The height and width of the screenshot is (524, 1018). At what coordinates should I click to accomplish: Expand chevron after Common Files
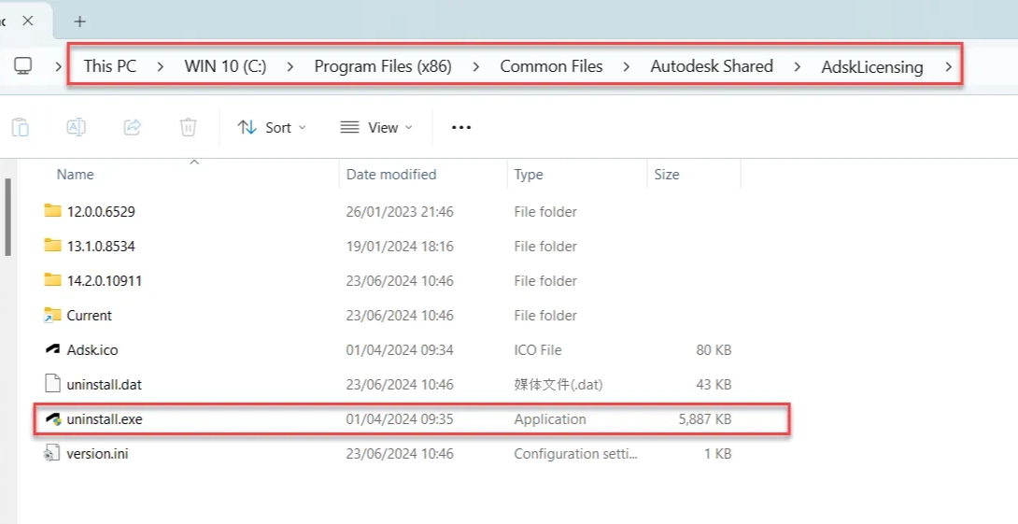627,66
